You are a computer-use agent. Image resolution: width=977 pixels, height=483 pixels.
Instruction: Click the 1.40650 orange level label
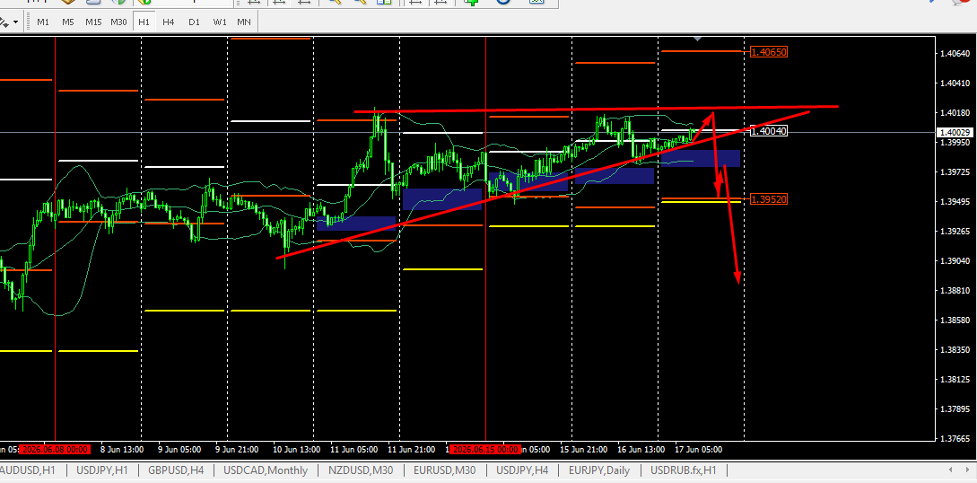pyautogui.click(x=769, y=52)
